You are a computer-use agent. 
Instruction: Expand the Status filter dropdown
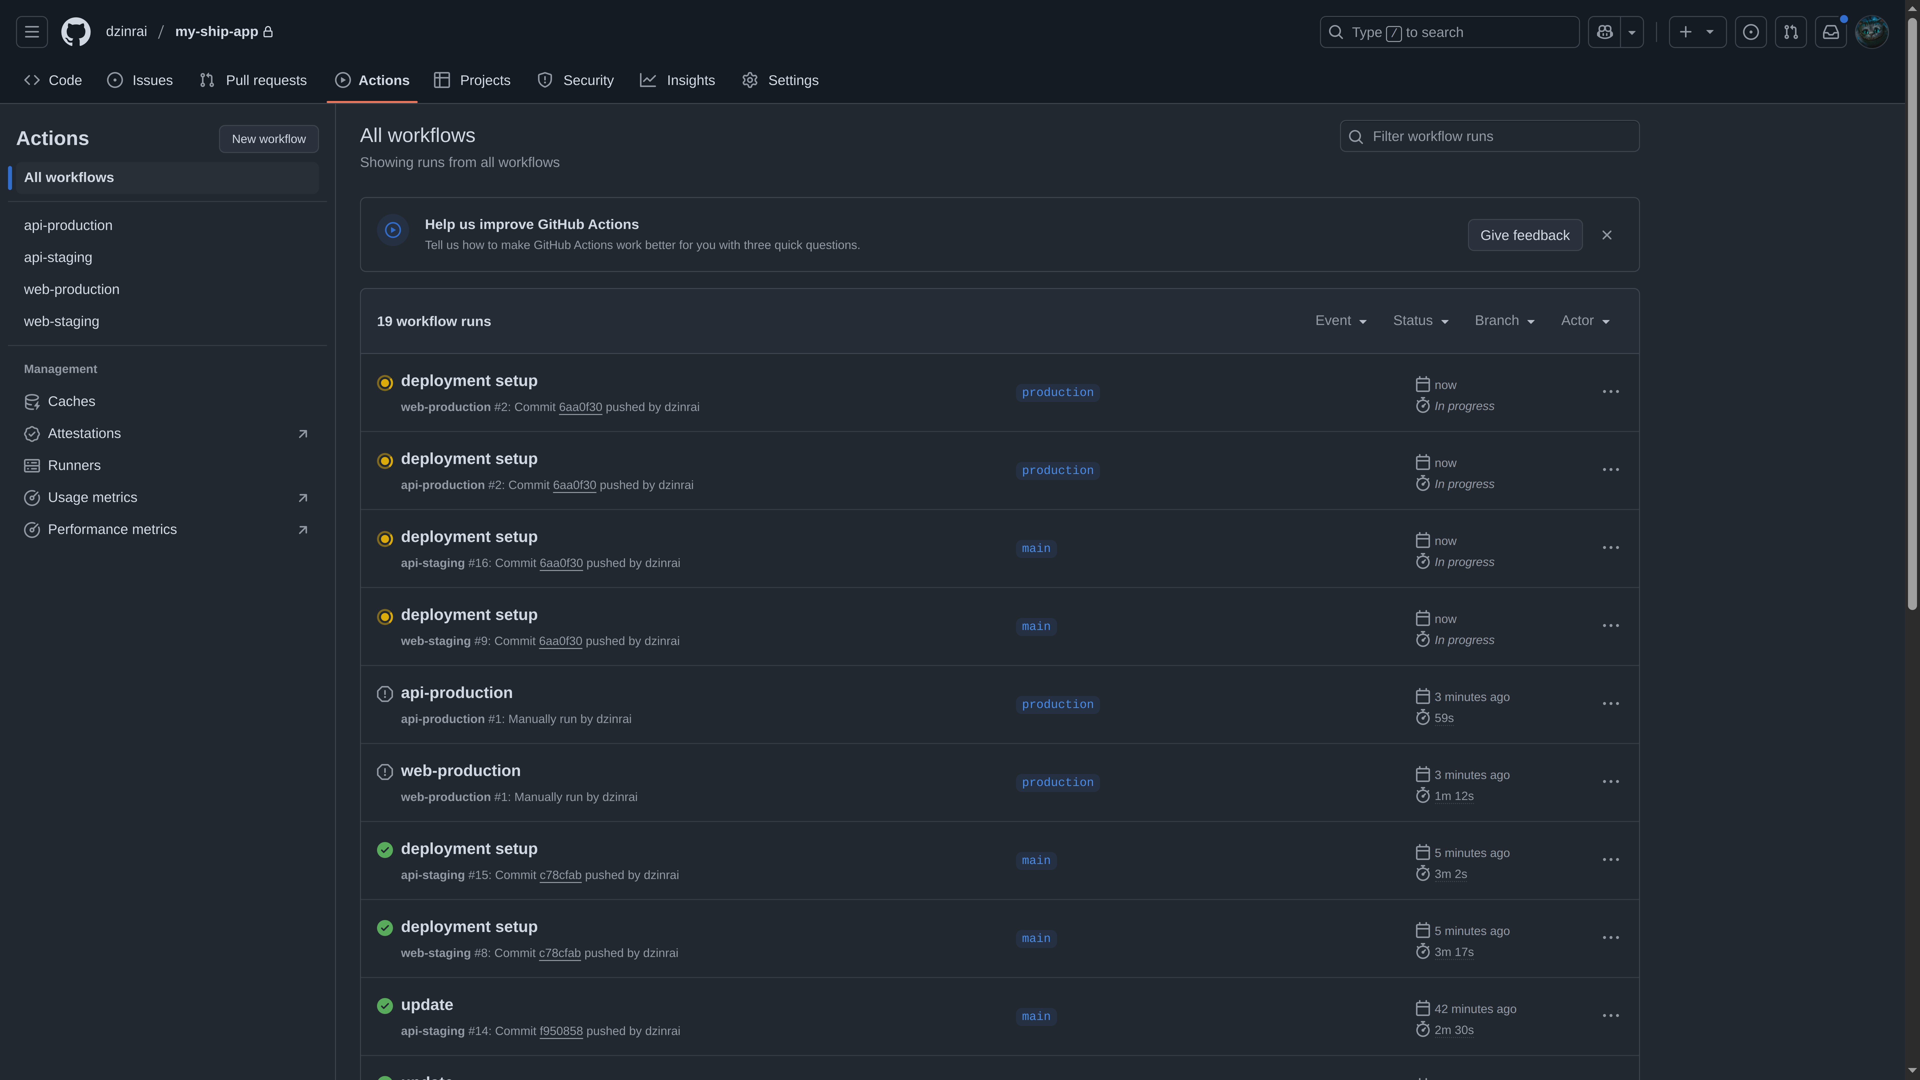[x=1420, y=320]
